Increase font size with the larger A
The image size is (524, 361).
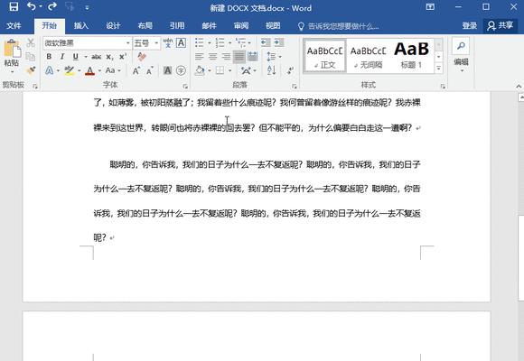(136, 70)
